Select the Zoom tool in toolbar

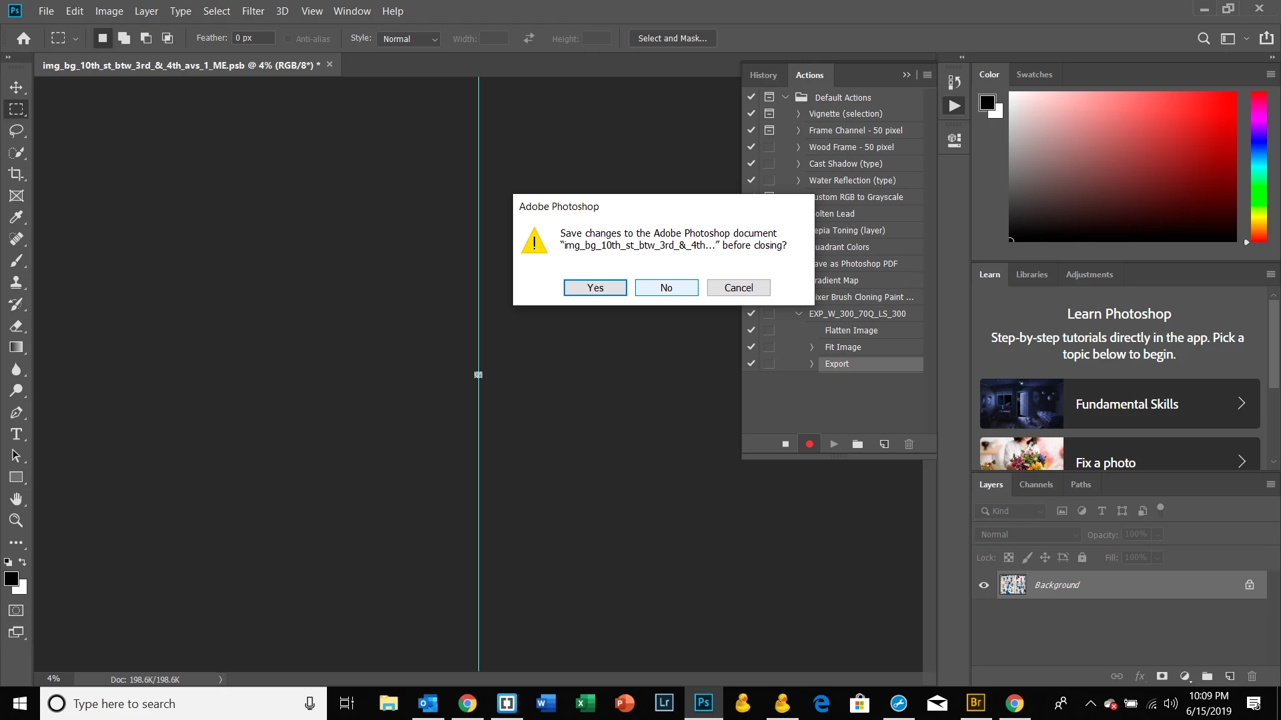tap(16, 521)
